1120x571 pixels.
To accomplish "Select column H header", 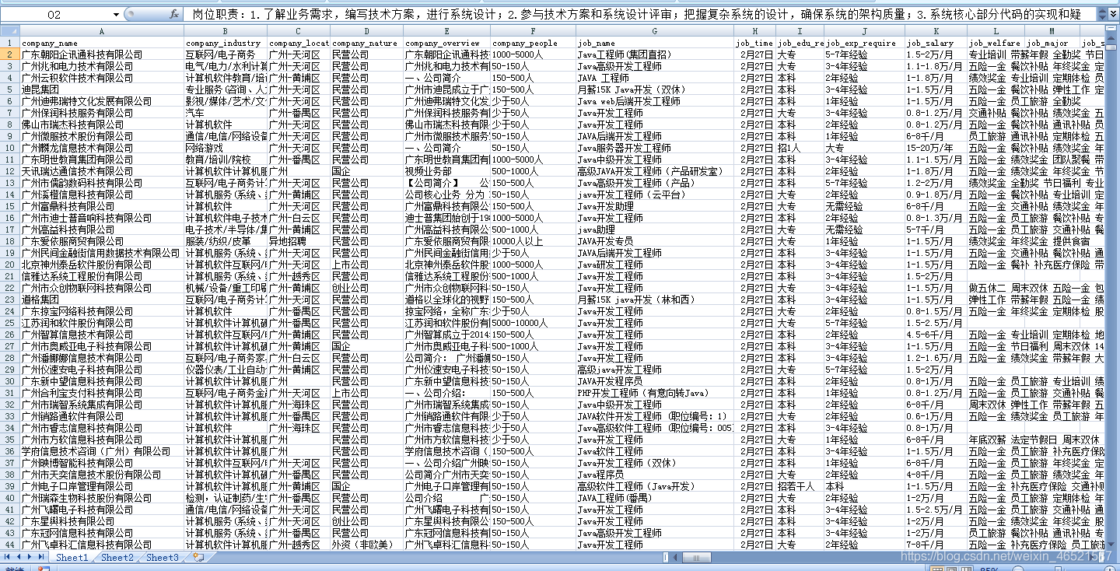I will [x=754, y=31].
